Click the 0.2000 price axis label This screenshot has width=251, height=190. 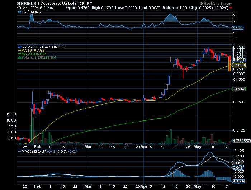tap(239, 74)
